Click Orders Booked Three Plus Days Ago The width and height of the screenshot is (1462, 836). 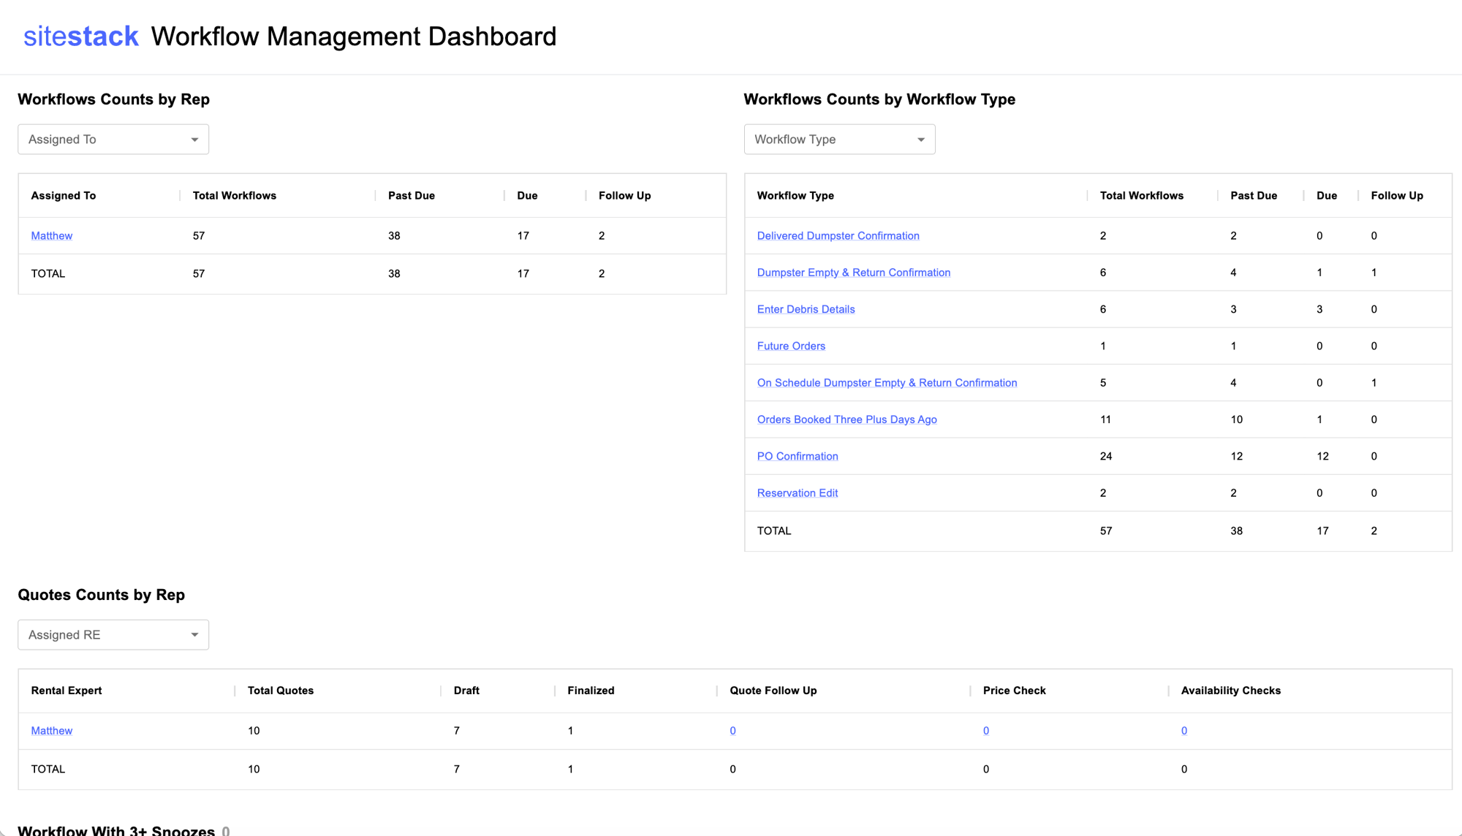point(846,419)
